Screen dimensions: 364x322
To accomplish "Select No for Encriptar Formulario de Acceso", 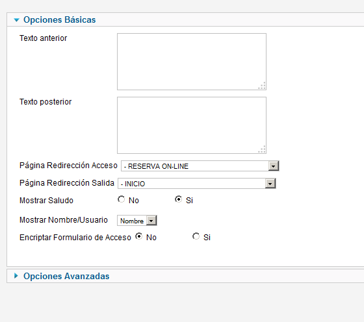I will click(139, 236).
